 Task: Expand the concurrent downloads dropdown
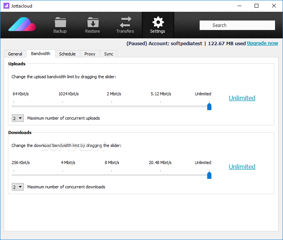(x=18, y=187)
